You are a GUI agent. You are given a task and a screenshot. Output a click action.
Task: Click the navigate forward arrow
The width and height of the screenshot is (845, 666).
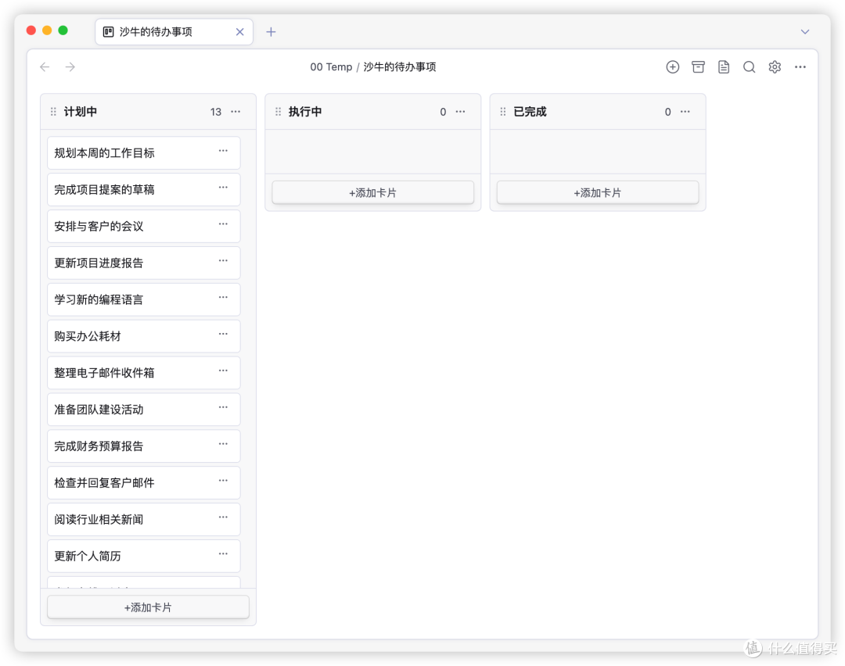70,67
